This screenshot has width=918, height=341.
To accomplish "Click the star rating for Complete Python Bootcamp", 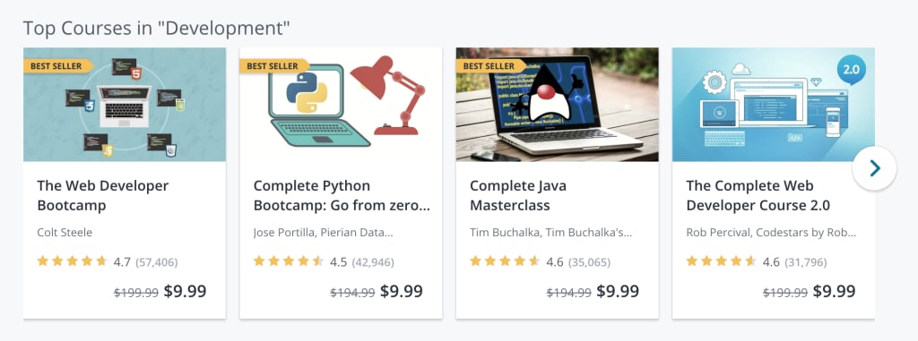I will (289, 260).
